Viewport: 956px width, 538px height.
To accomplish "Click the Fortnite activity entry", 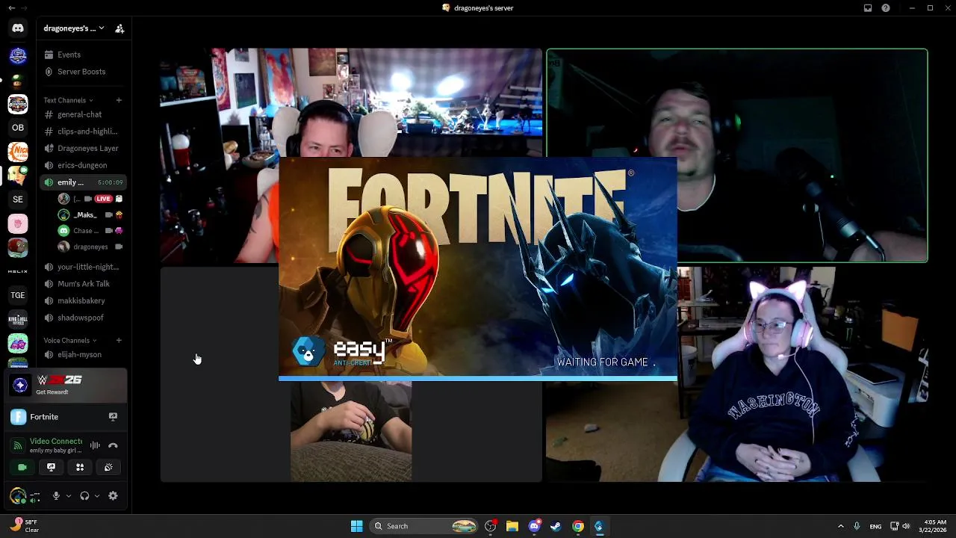I will 66,417.
